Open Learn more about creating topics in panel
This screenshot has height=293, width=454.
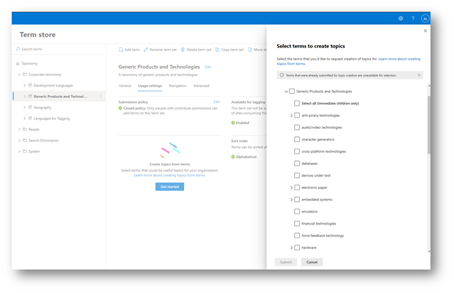pos(348,62)
